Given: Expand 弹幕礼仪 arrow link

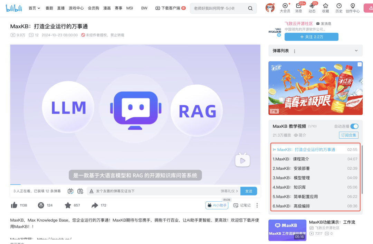Looking at the screenshot, I should [x=229, y=191].
